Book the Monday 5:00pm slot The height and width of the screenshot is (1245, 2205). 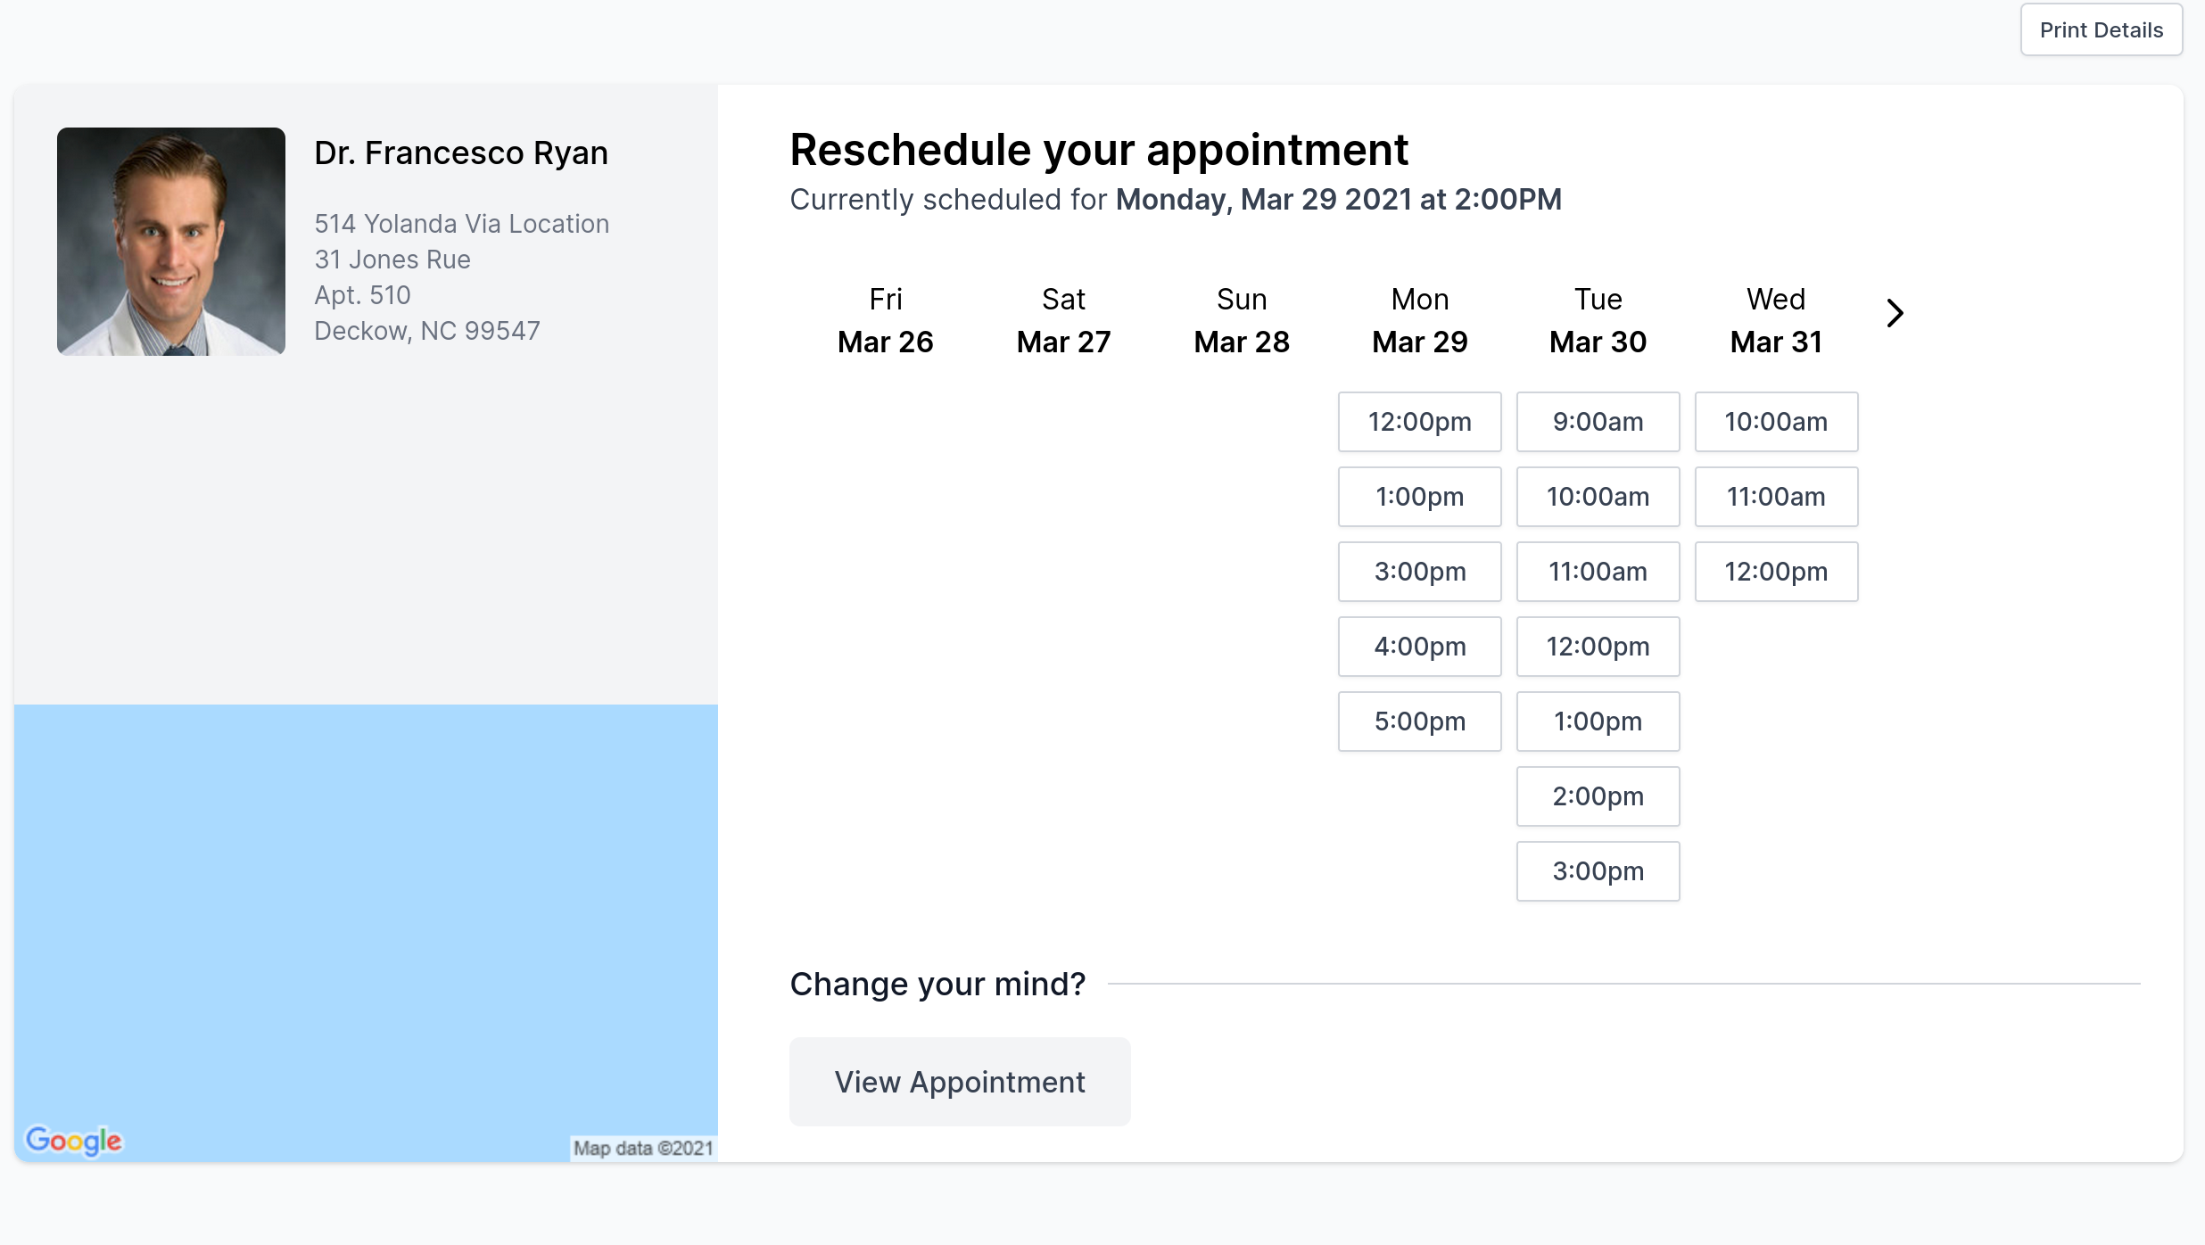coord(1420,721)
